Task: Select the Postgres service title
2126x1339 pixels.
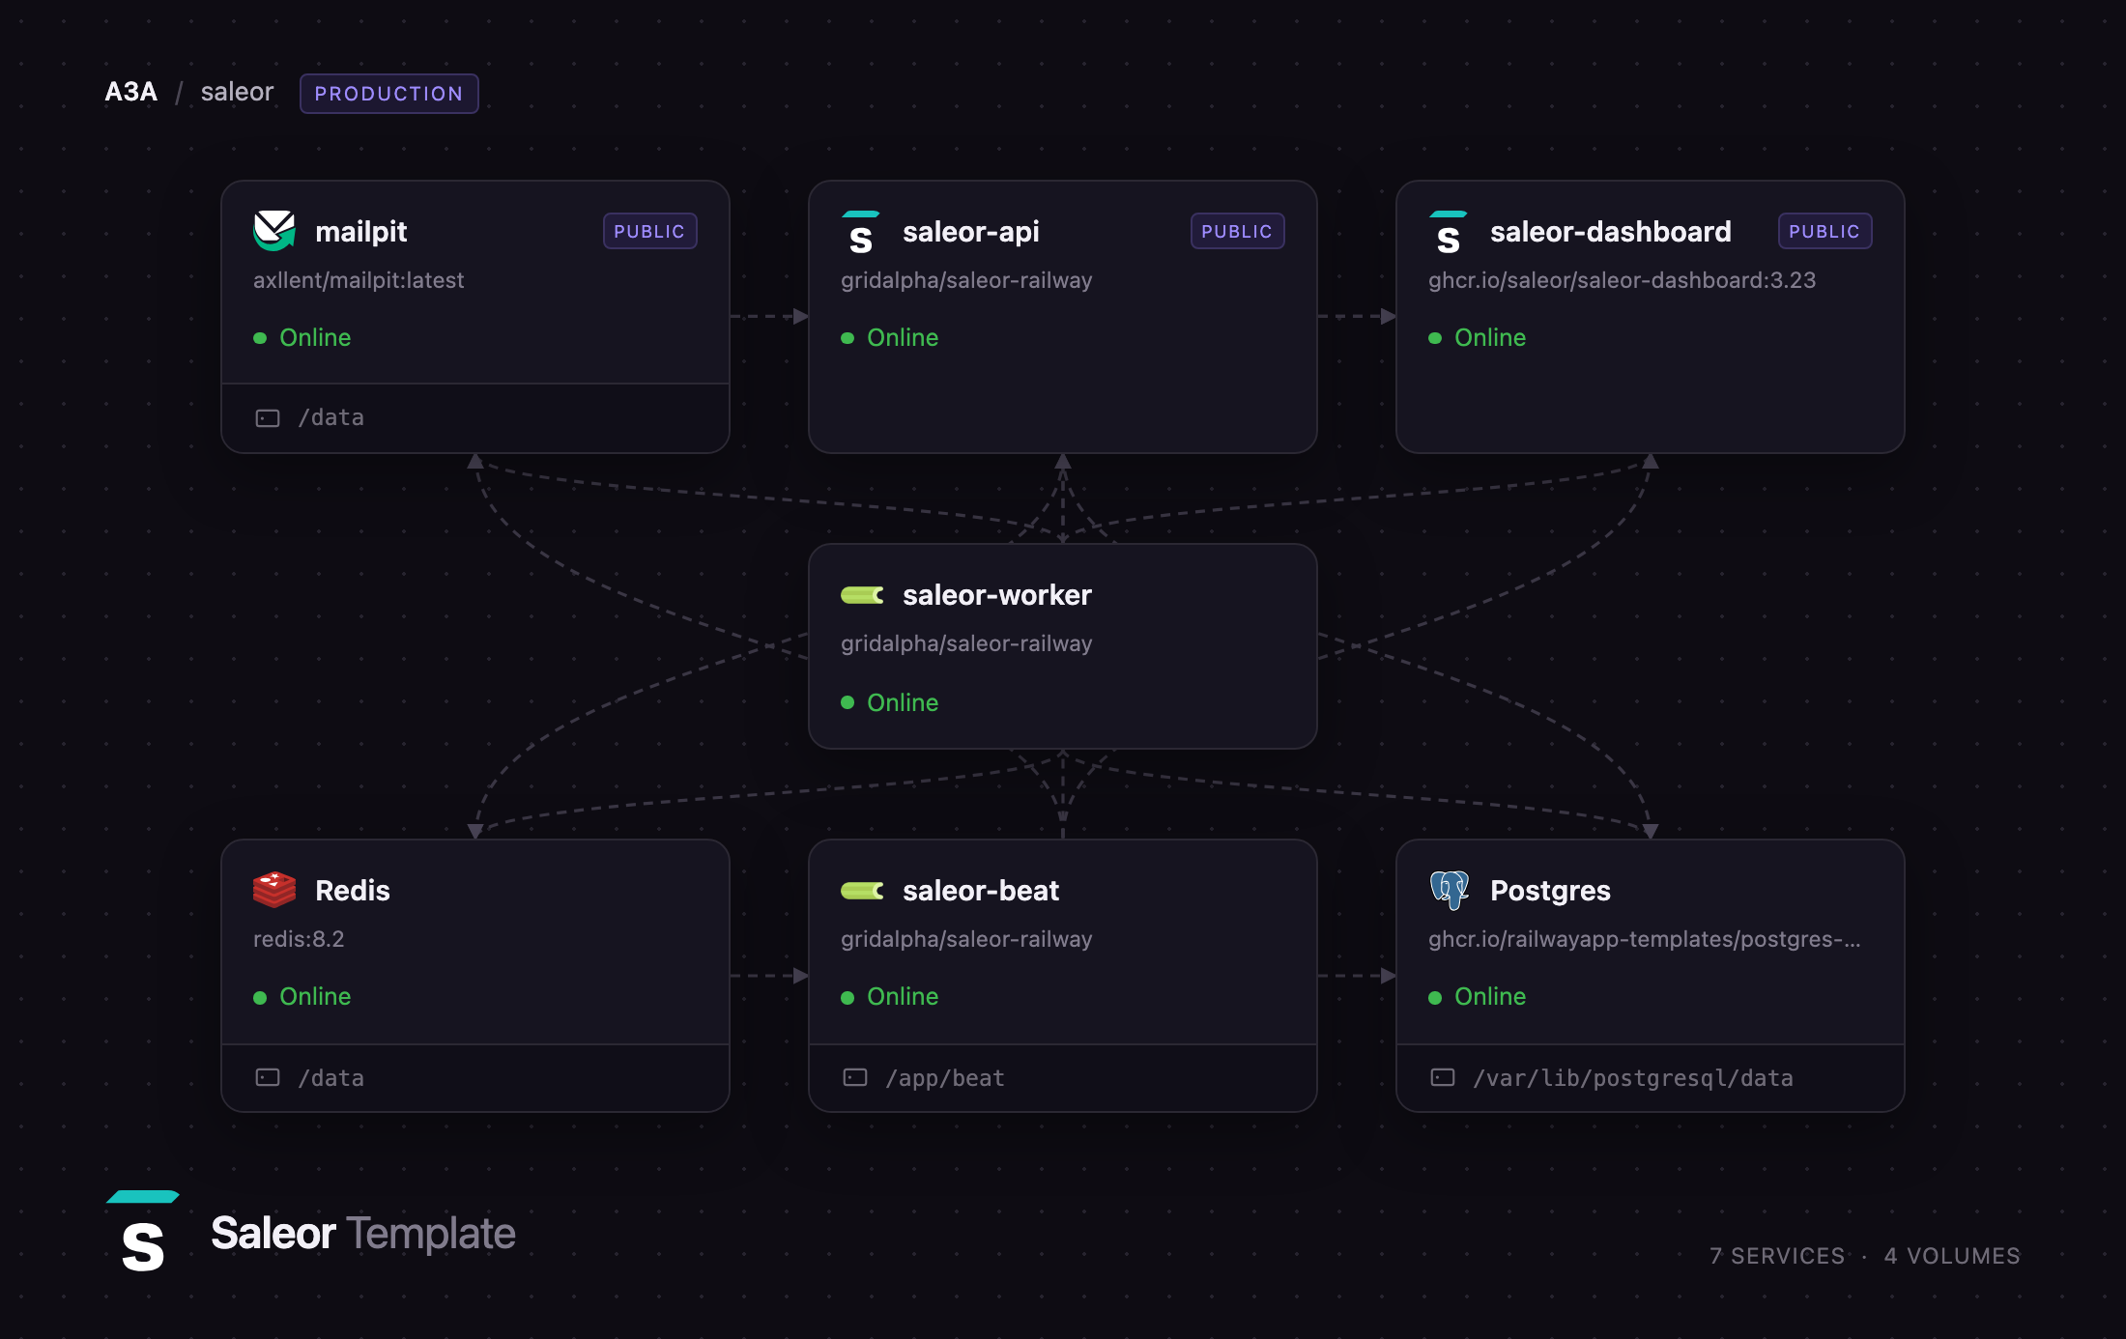Action: [x=1551, y=891]
